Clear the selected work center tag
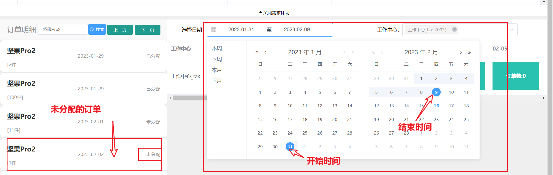Viewport: 553px width, 175px height. (454, 30)
